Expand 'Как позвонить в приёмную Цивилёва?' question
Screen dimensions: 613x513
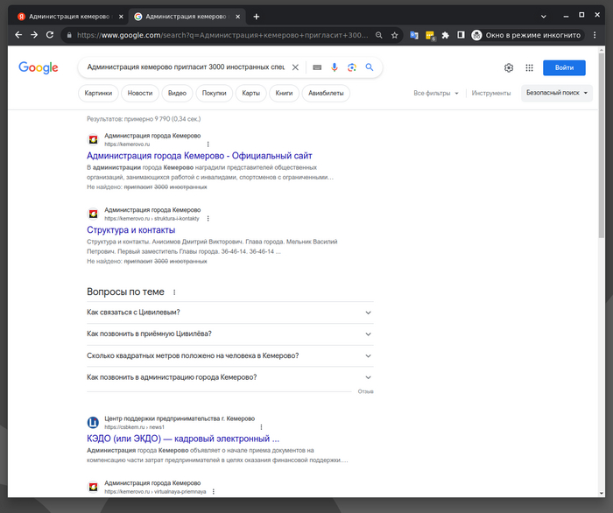(229, 334)
